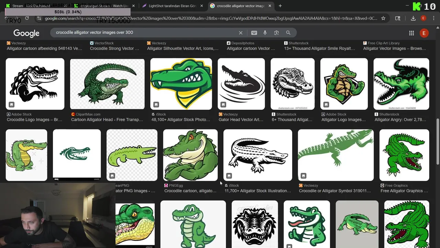Open 6+ Thousand Alligator Shutterstock link
This screenshot has height=248, width=440.
(x=292, y=120)
